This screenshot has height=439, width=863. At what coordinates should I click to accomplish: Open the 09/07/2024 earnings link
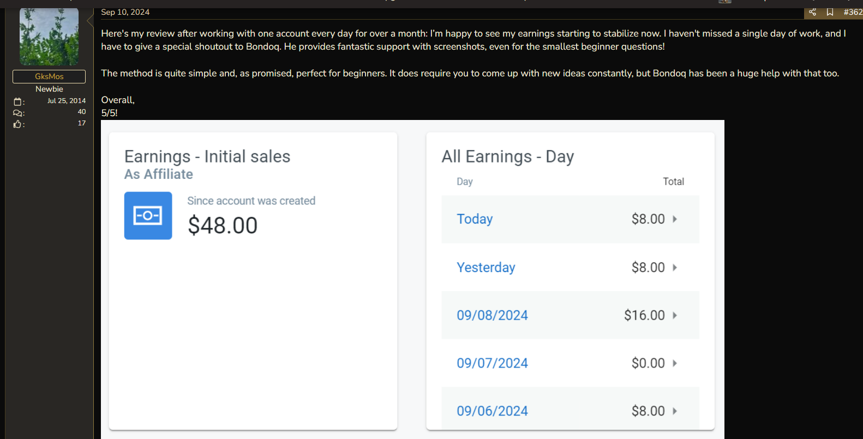(492, 363)
